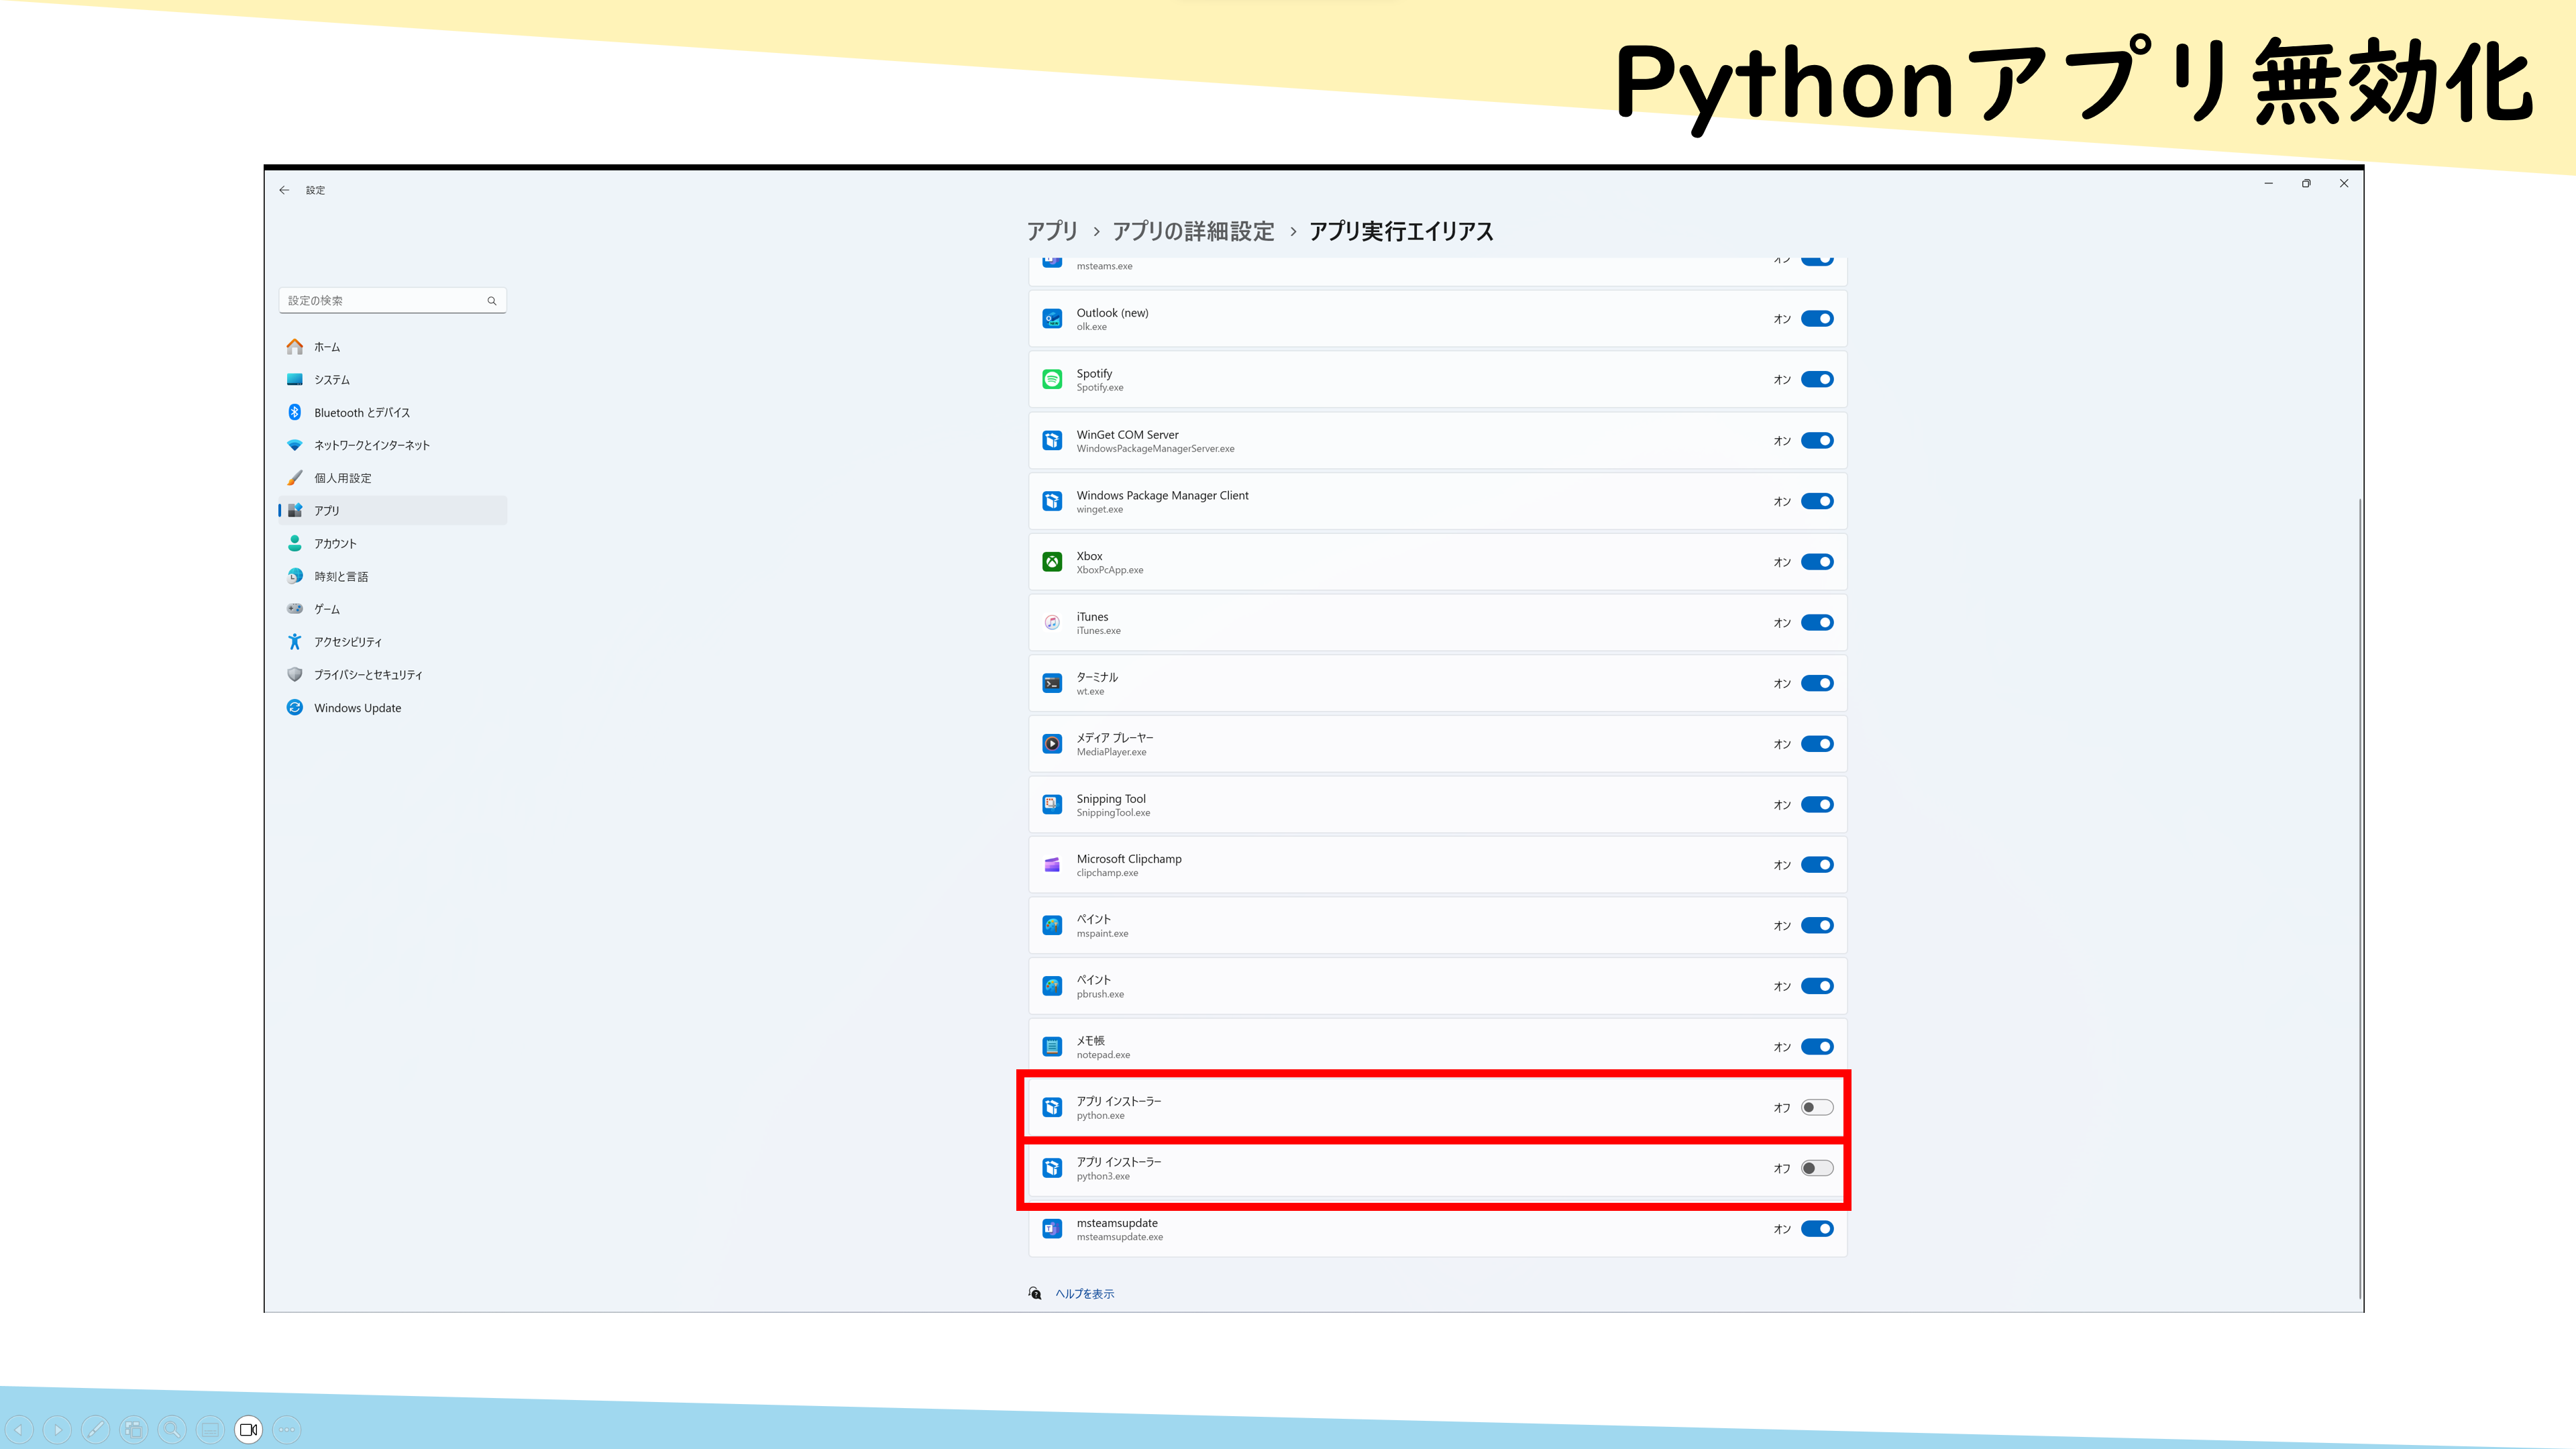This screenshot has width=2576, height=1449.
Task: Click the green Spotify app icon
Action: (1052, 380)
